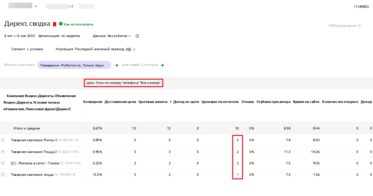Click the goal header 'Цель: Клик по номеру телефона'
Image resolution: width=373 pixels, height=196 pixels.
tap(124, 83)
